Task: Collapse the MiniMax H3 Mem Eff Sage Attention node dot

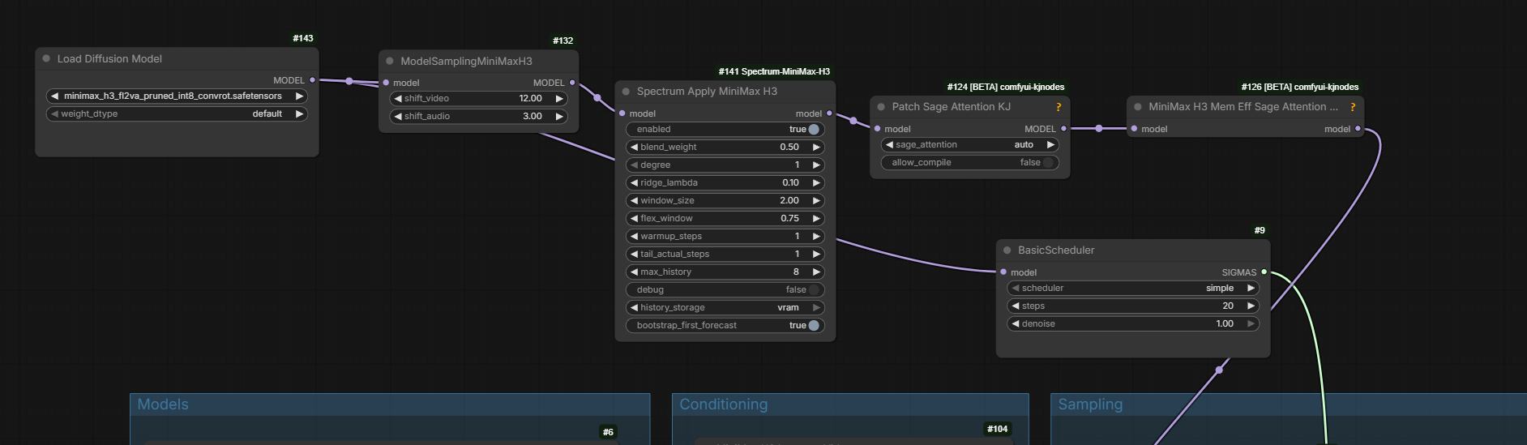Action: pyautogui.click(x=1138, y=107)
